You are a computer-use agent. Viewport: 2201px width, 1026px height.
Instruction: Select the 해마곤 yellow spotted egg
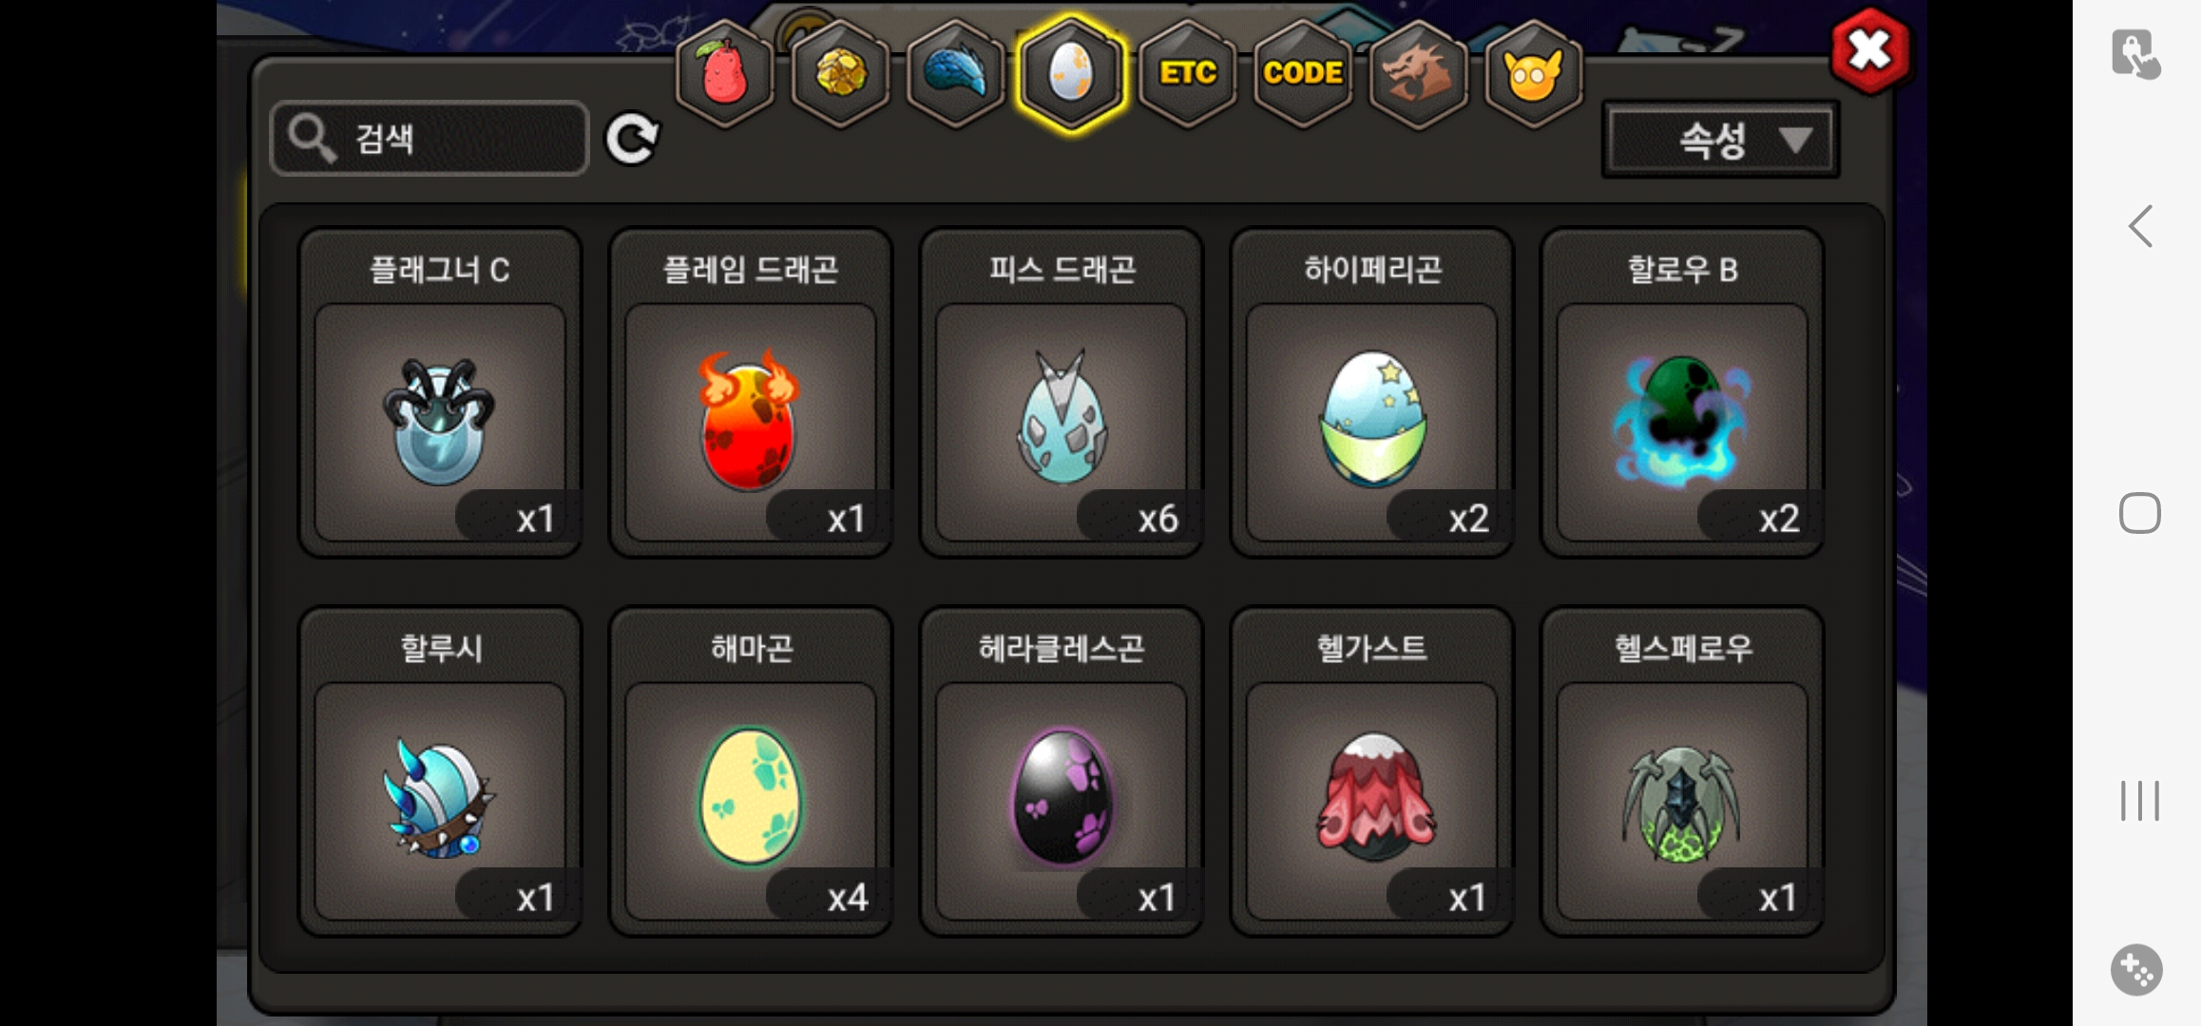751,771
